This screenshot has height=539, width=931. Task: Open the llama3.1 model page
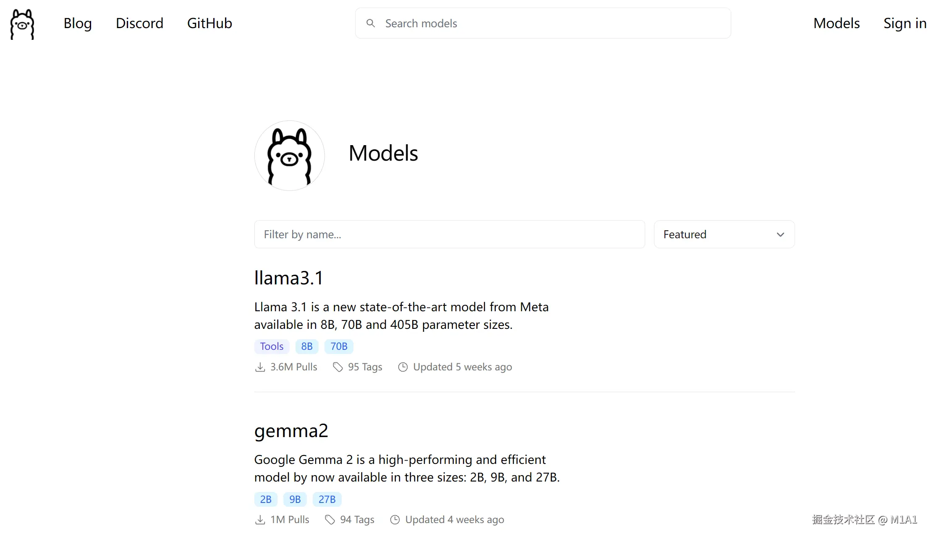click(x=289, y=278)
